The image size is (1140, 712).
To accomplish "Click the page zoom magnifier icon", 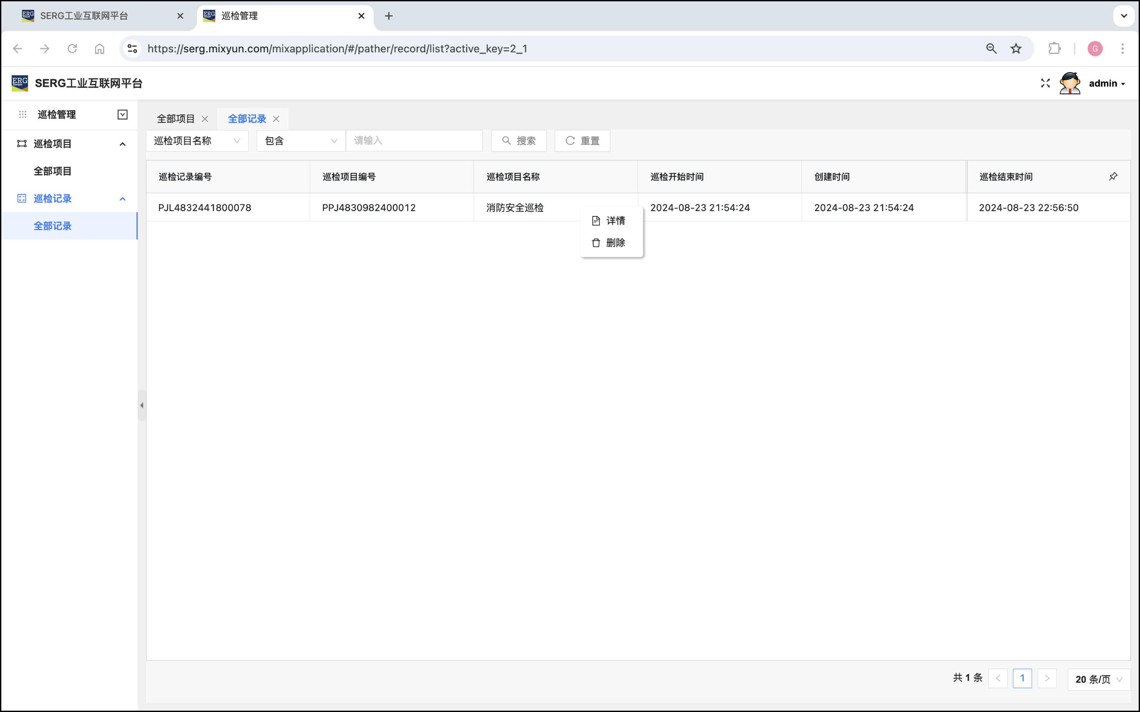I will 991,48.
